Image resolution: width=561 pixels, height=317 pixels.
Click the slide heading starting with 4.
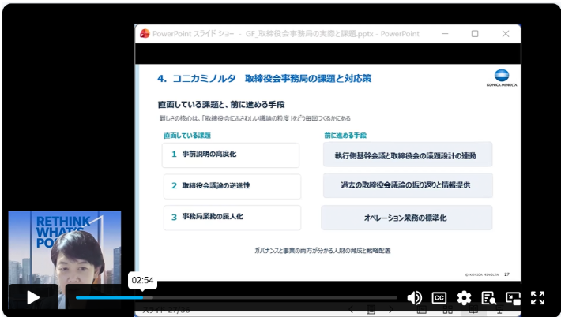tap(265, 79)
